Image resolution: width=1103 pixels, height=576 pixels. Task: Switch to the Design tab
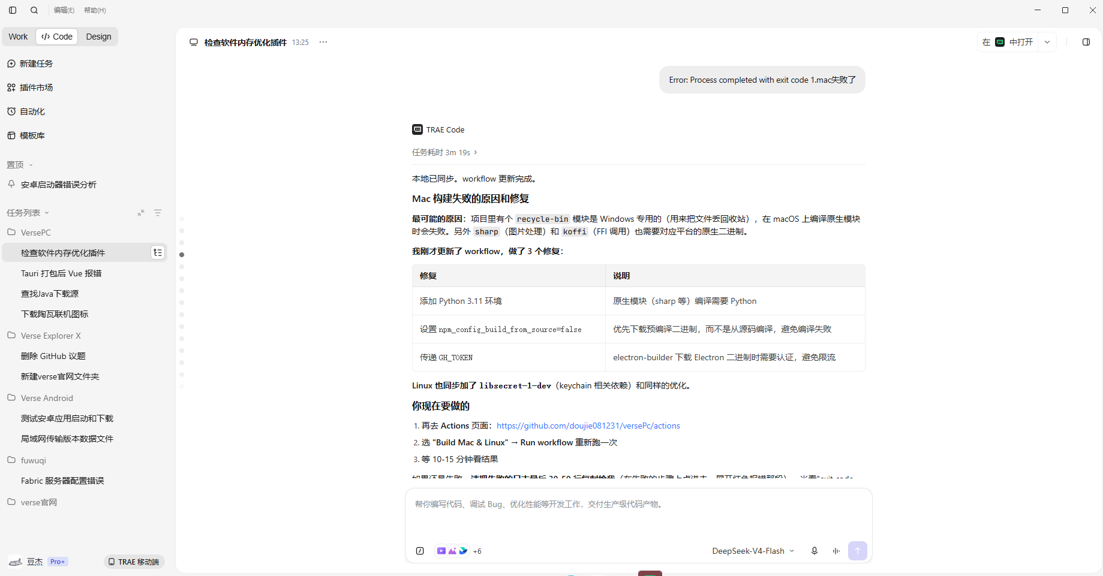(98, 37)
